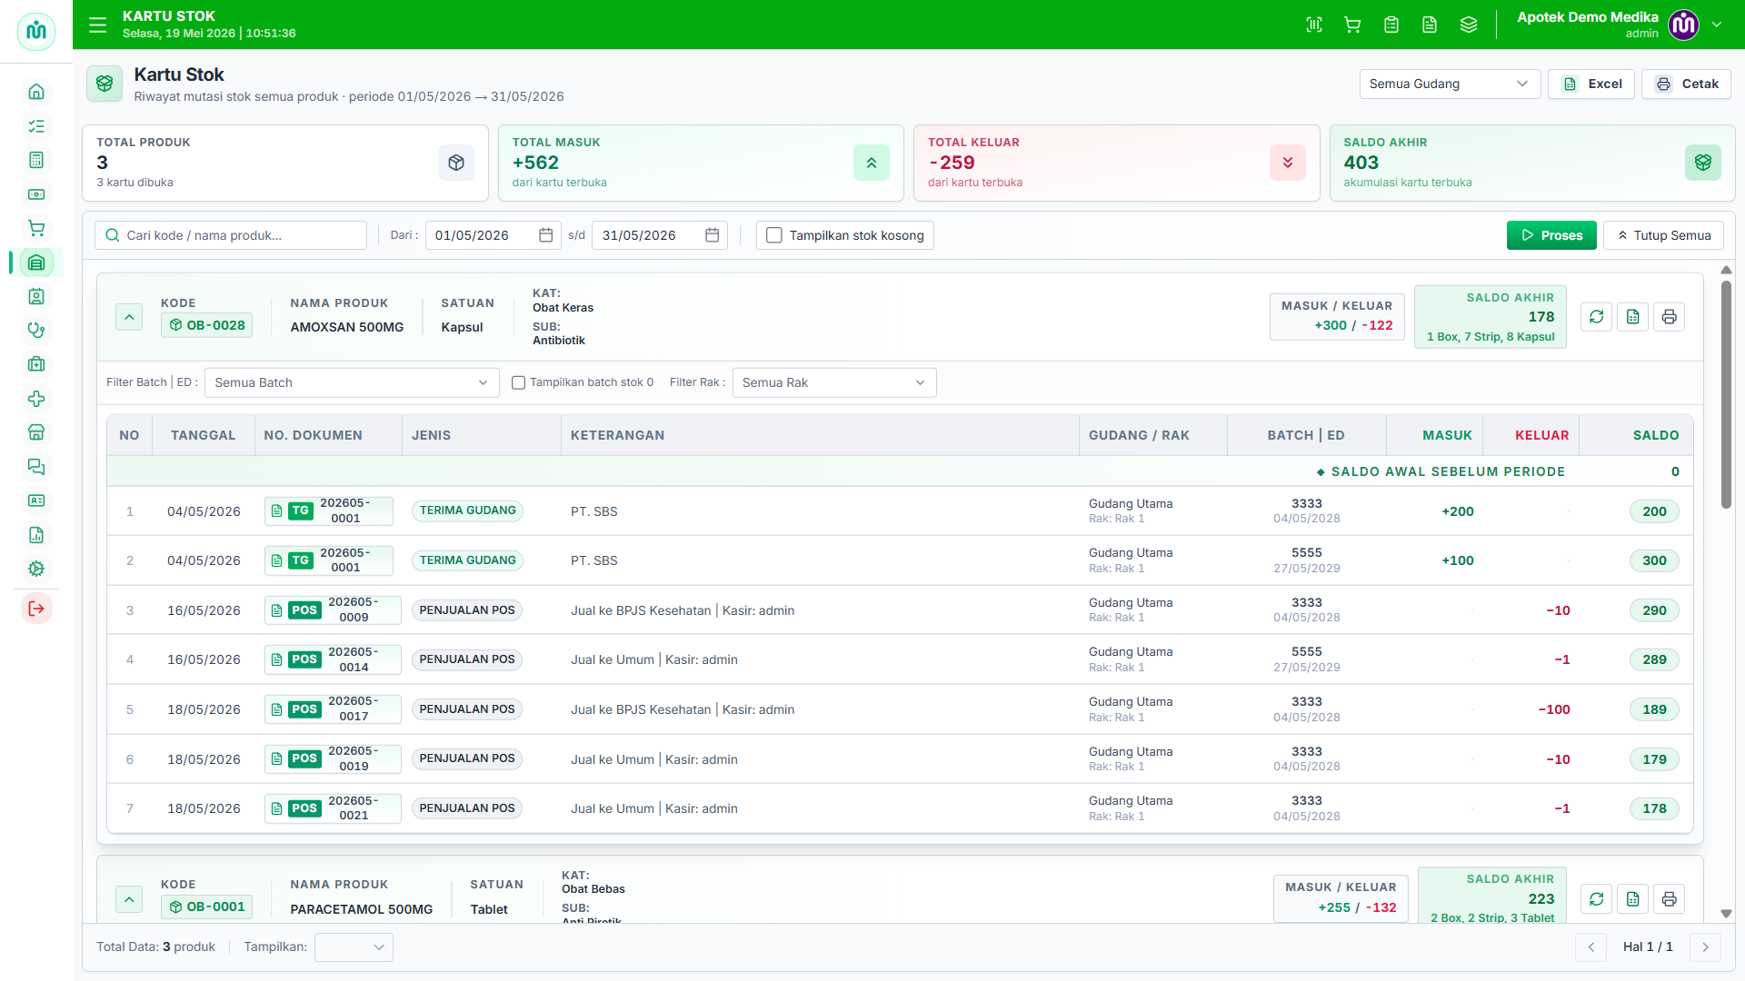Click the product search input field

pyautogui.click(x=231, y=235)
